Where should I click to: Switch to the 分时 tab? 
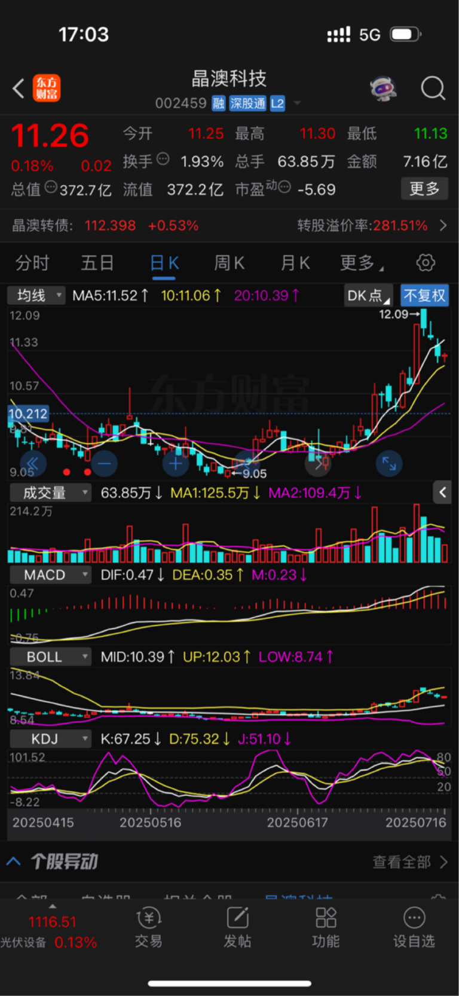pos(32,263)
